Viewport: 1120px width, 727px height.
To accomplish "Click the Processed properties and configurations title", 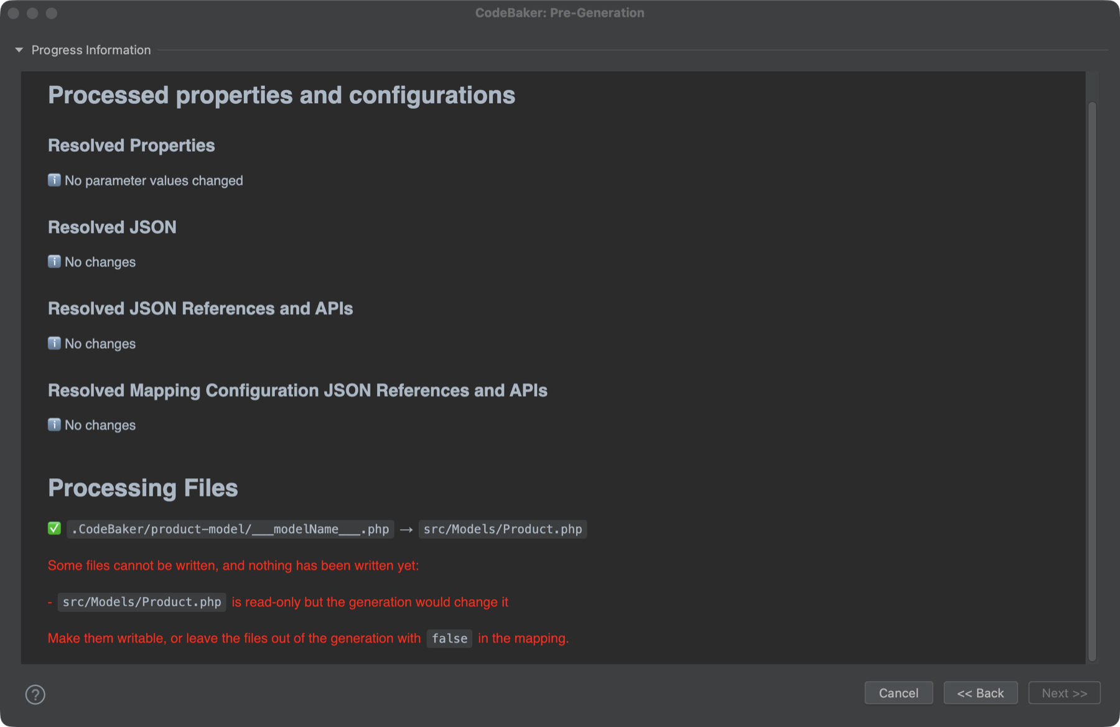I will pyautogui.click(x=281, y=95).
